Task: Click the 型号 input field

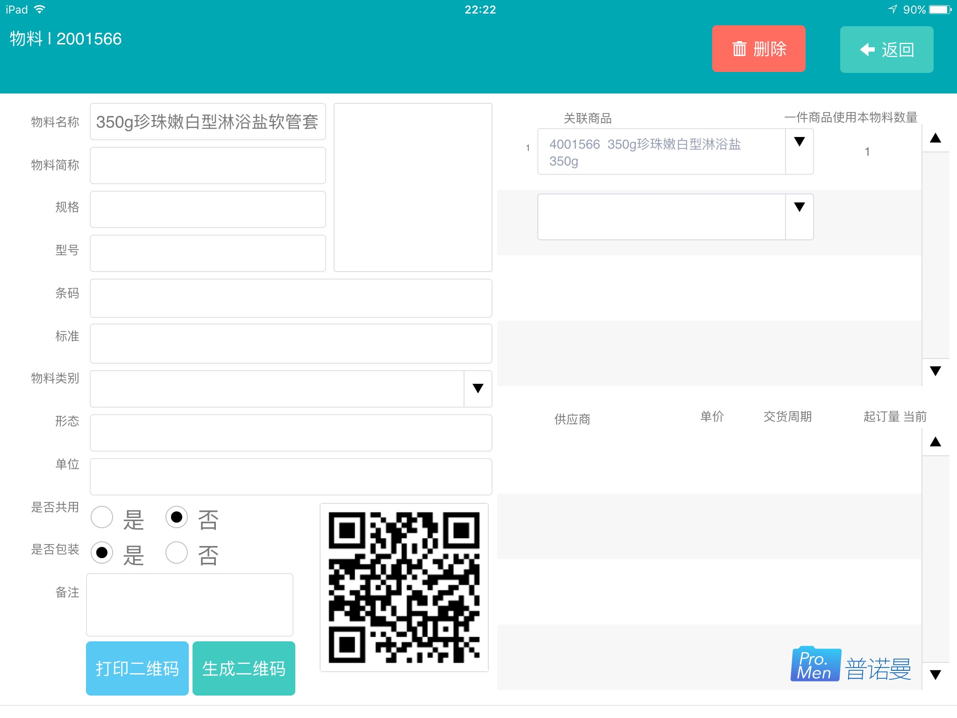Action: point(207,253)
